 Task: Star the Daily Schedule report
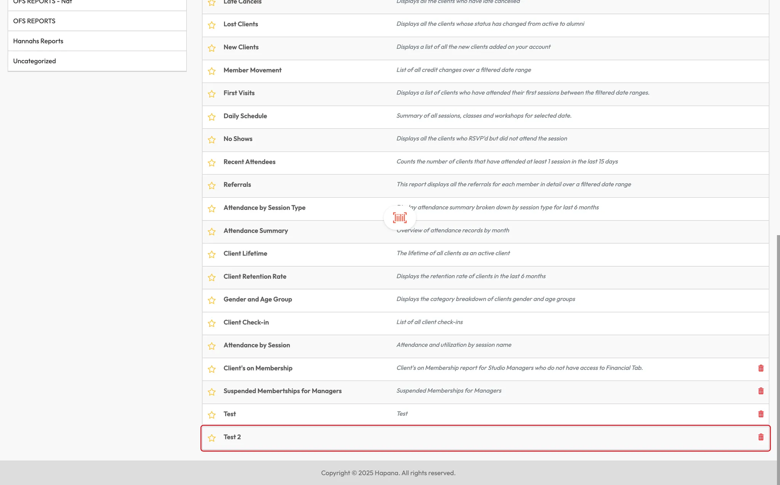pyautogui.click(x=212, y=117)
